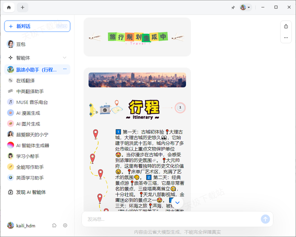The image size is (296, 237).
Task: Go to the home tab icon
Action: click(9, 7)
